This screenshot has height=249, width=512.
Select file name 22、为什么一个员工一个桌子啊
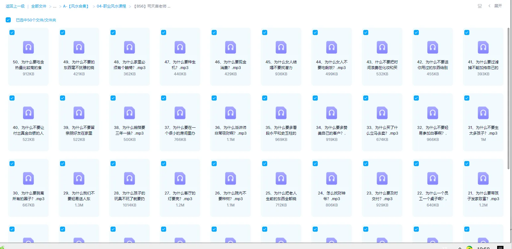[433, 196]
